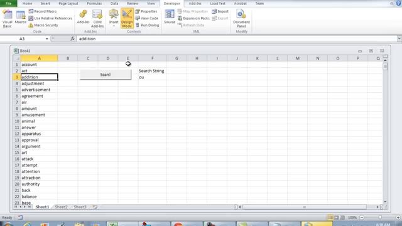This screenshot has width=402, height=226.
Task: Select column F header
Action: 152,58
